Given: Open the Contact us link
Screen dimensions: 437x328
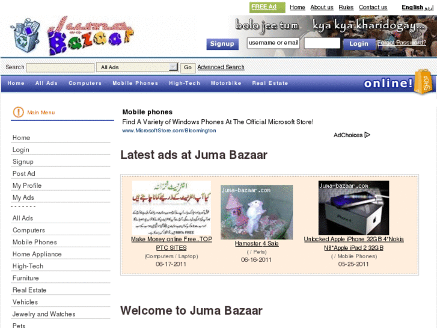Looking at the screenshot, I should (x=373, y=7).
